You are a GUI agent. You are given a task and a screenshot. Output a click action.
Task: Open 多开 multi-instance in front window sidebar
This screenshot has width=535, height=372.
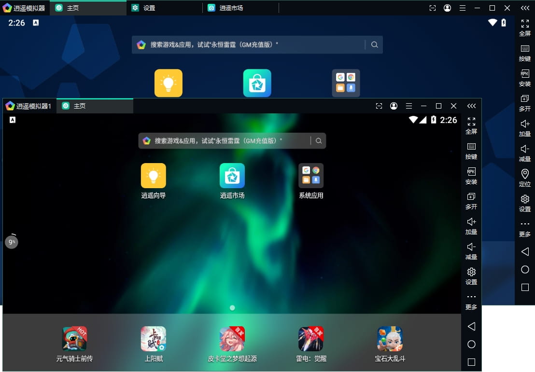[471, 201]
